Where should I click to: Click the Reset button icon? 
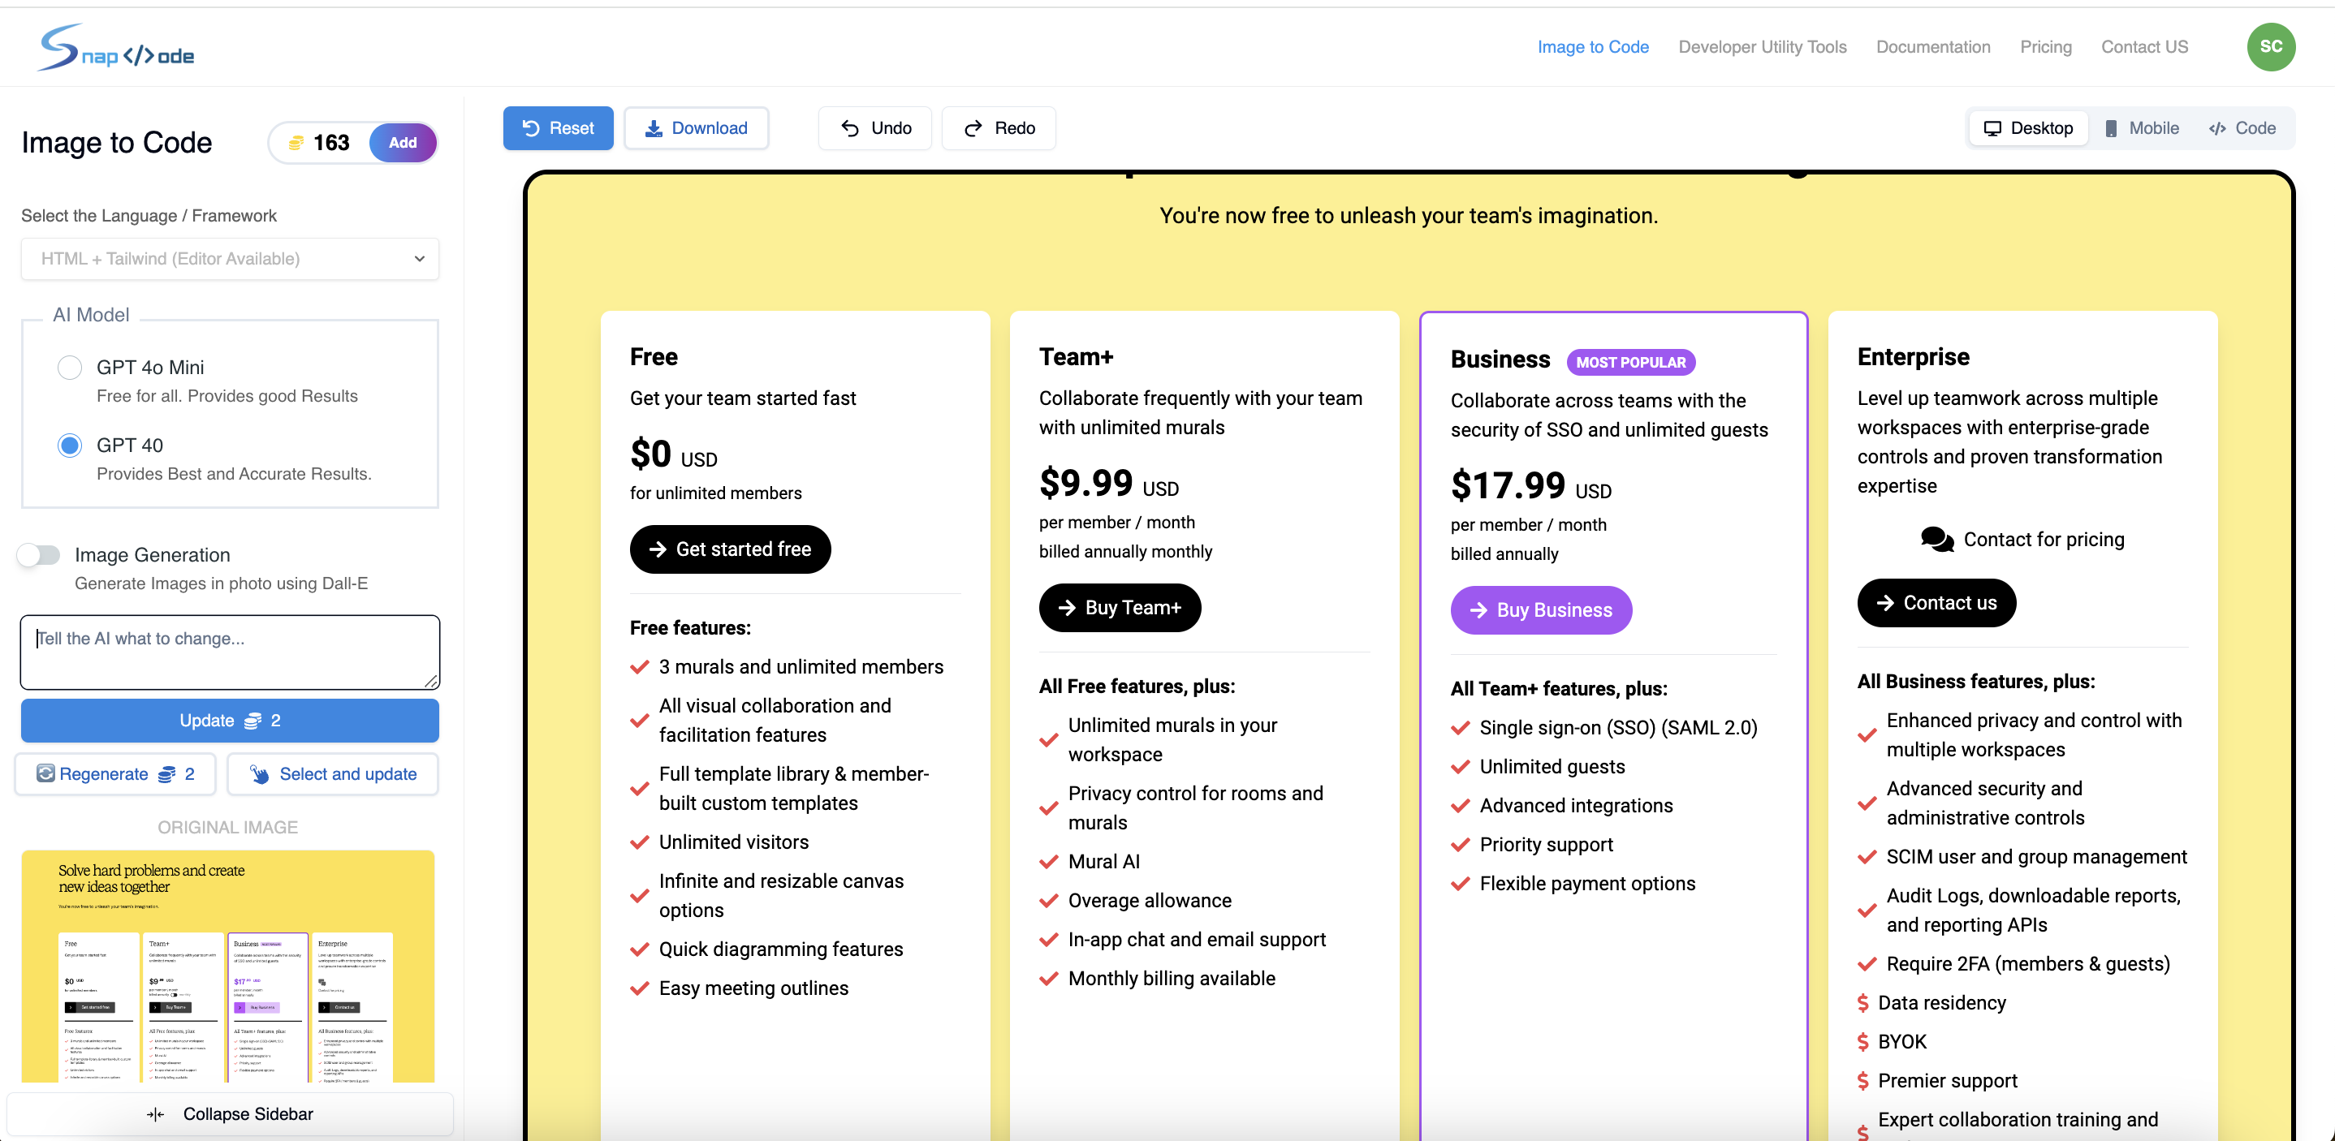tap(531, 127)
